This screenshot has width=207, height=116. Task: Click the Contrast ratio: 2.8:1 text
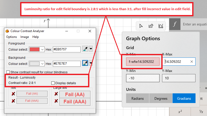coord(22,83)
